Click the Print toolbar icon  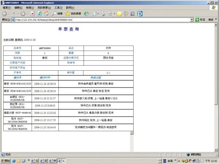103,13
